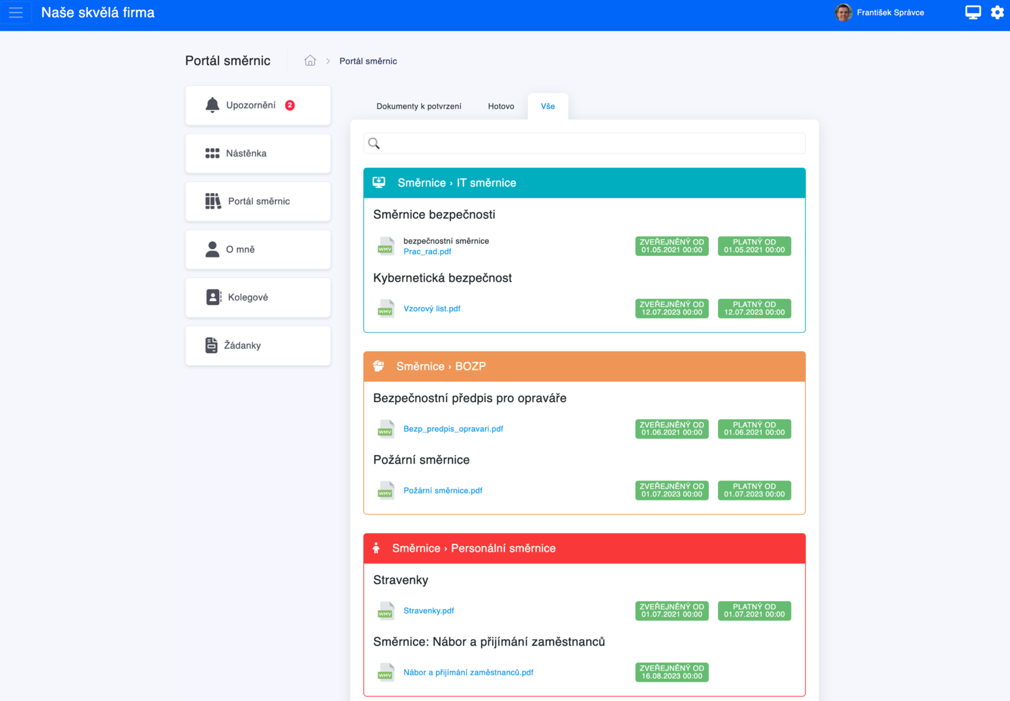Click Zveřejněný od 01.05.2021 badge
This screenshot has height=701, width=1010.
coord(672,246)
